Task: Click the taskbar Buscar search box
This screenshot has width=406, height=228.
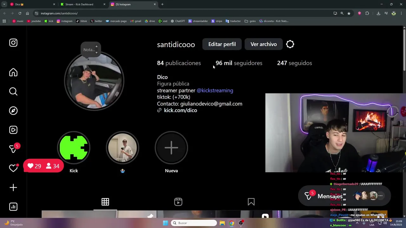Action: (194, 223)
